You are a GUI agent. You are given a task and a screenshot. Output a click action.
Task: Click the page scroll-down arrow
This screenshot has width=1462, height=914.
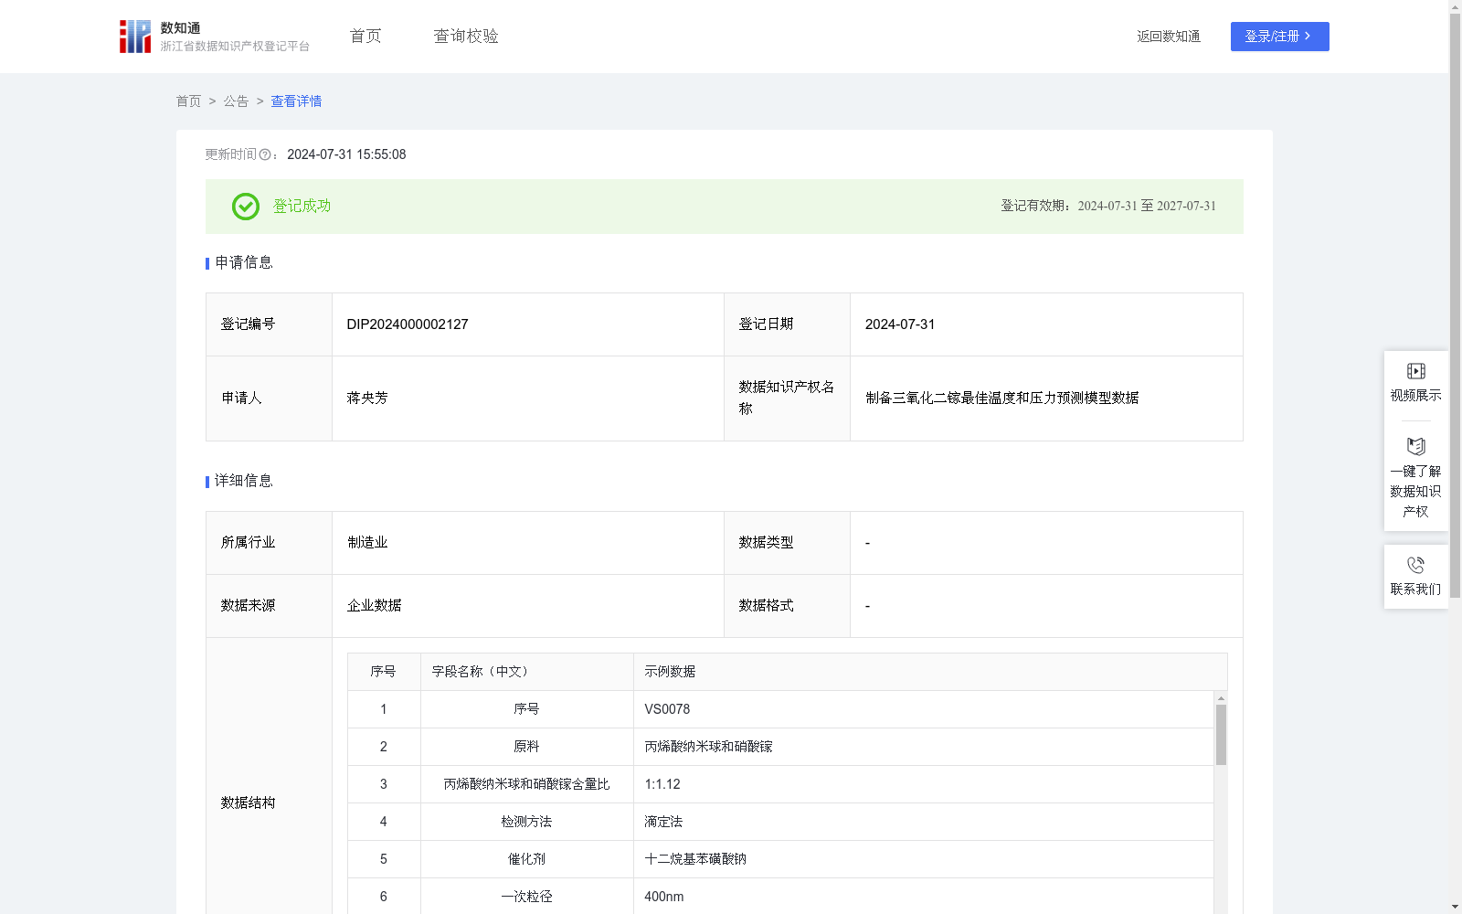click(1455, 907)
